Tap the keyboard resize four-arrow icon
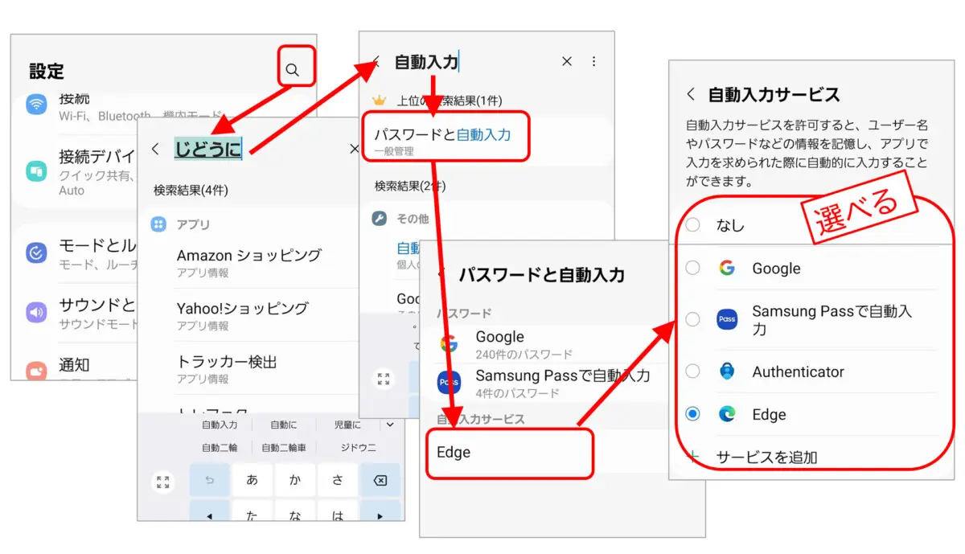The width and height of the screenshot is (965, 554). (162, 481)
